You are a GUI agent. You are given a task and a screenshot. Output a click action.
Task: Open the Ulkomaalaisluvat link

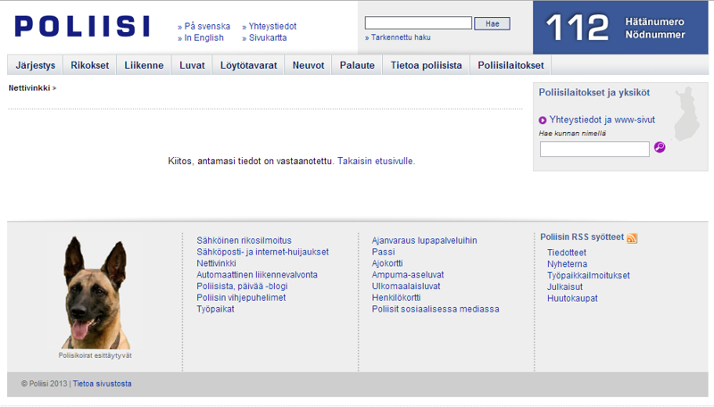(x=406, y=286)
